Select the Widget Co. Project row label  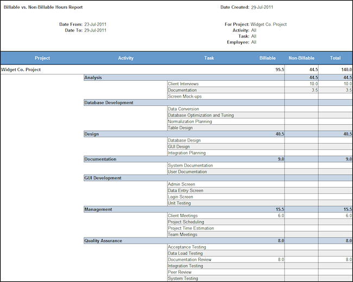click(21, 69)
